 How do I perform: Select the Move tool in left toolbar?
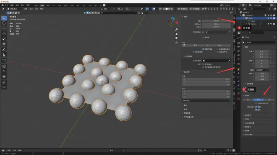coord(4,28)
